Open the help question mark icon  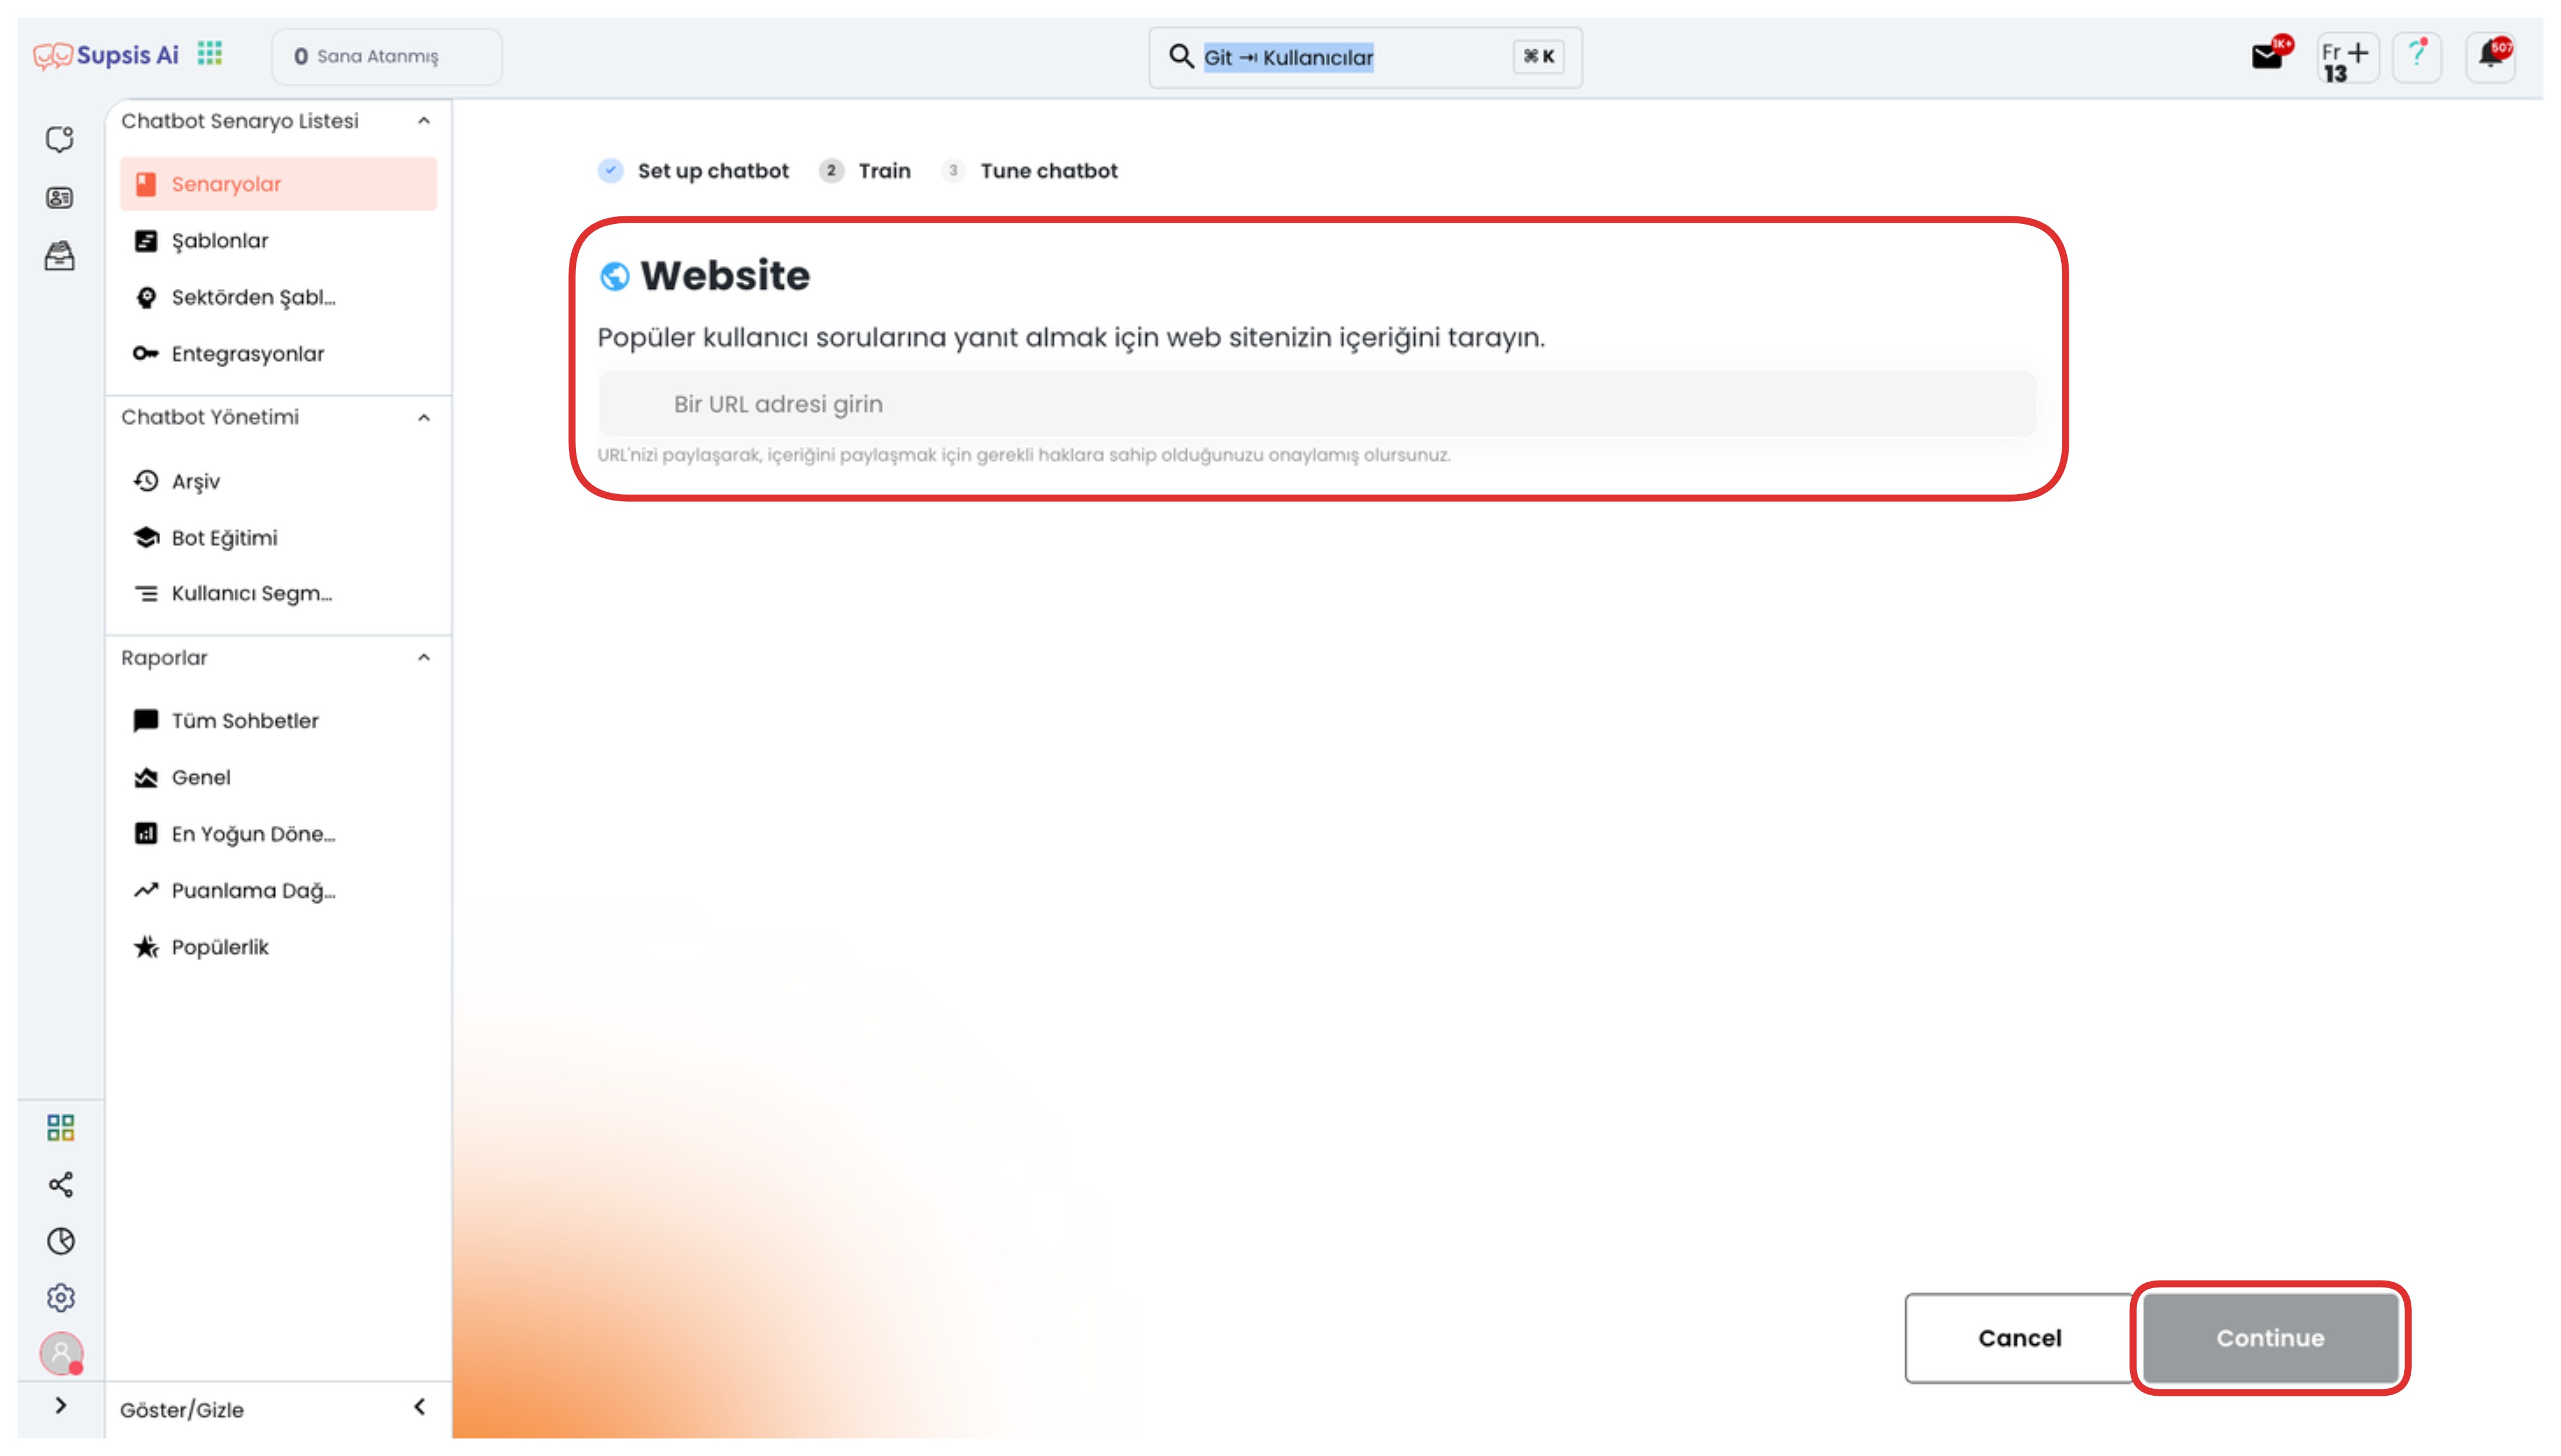point(2417,56)
